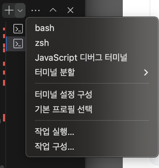This screenshot has height=168, width=159.
Task: Expand the 터미널 분할 submenu arrow
Action: click(x=146, y=73)
